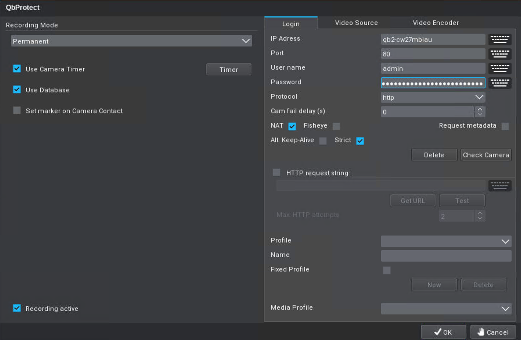This screenshot has width=521, height=340.
Task: Focus the Password input field
Action: (433, 83)
